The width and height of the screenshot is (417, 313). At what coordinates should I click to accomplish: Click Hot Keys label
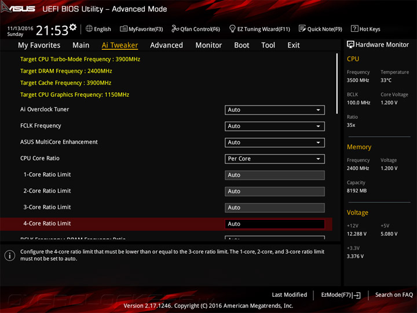[370, 29]
